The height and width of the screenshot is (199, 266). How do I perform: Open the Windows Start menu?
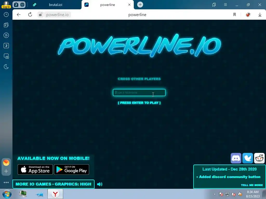click(x=7, y=194)
